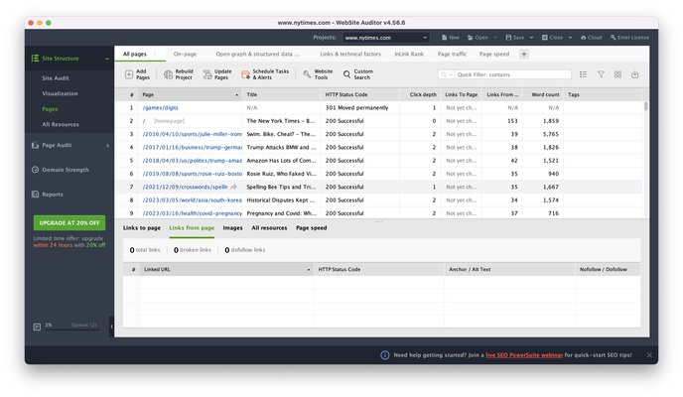Switch to the All pages tab
The width and height of the screenshot is (683, 397).
pyautogui.click(x=135, y=54)
